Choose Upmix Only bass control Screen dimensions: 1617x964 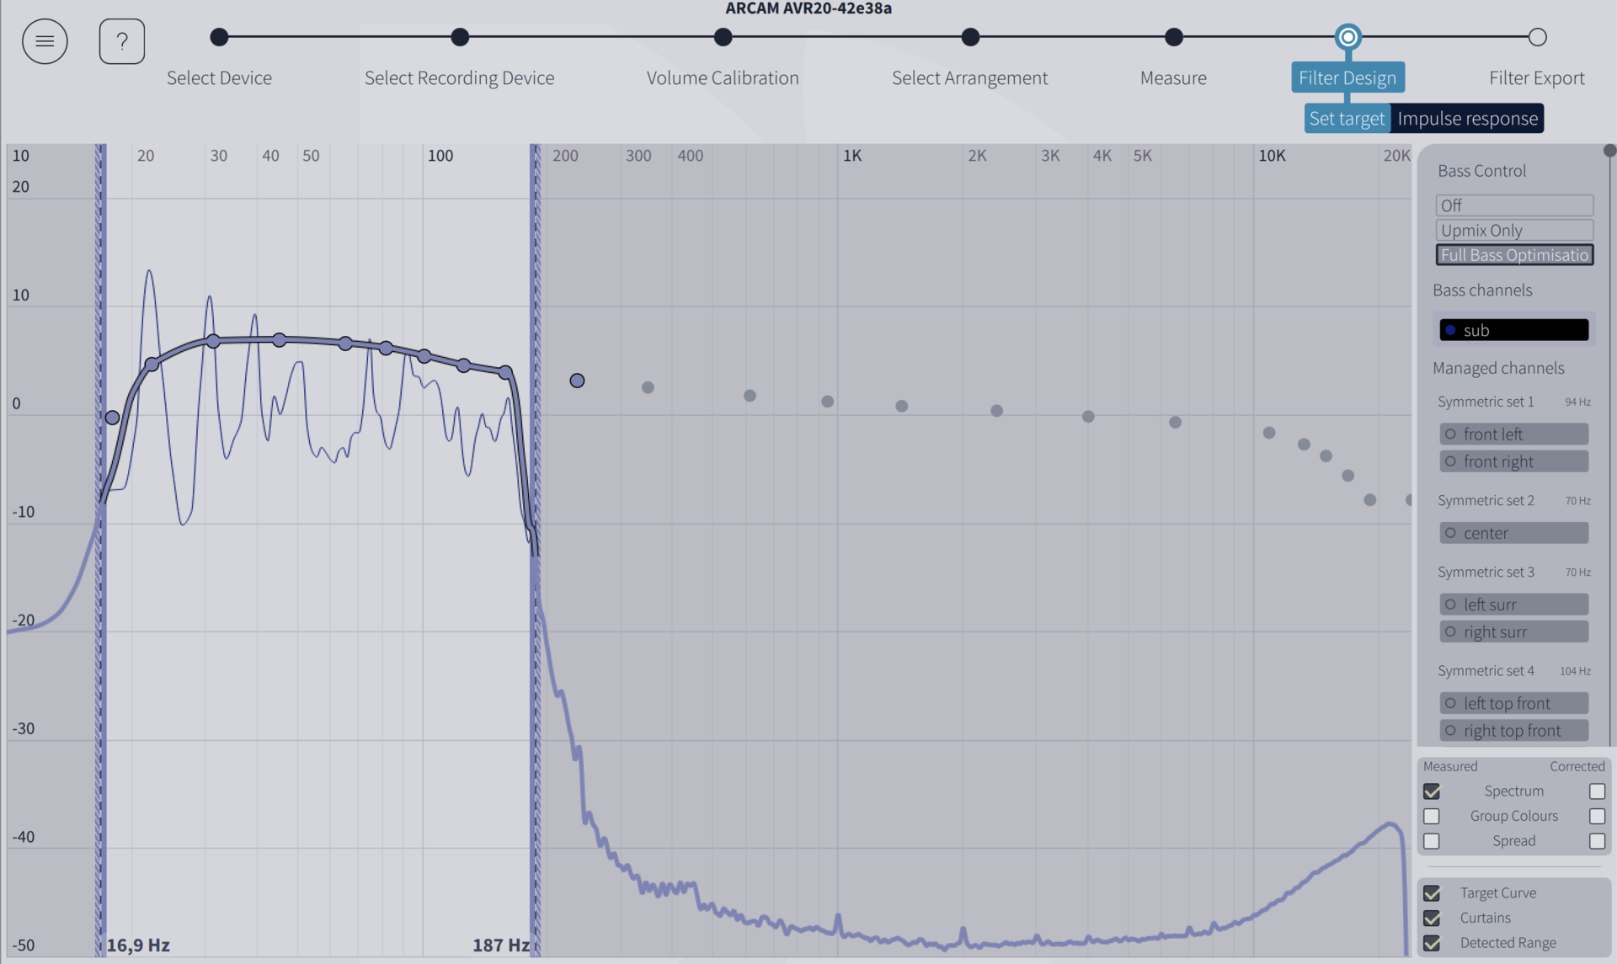[x=1513, y=231]
